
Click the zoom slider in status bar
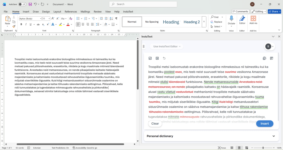click(x=263, y=148)
